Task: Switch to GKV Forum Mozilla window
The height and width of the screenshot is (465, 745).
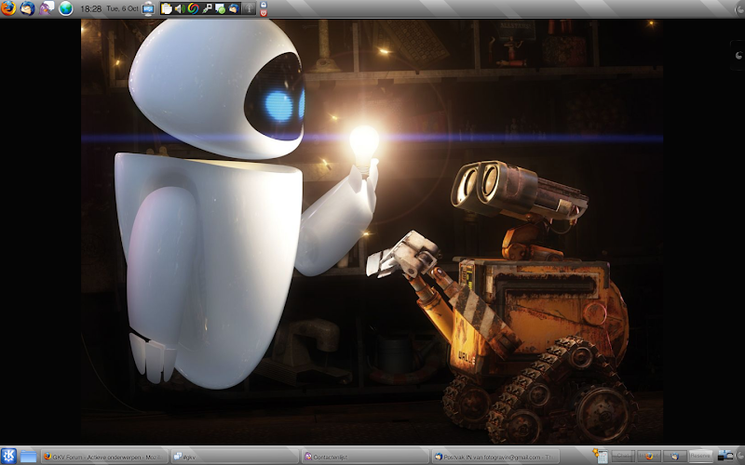Action: click(104, 457)
